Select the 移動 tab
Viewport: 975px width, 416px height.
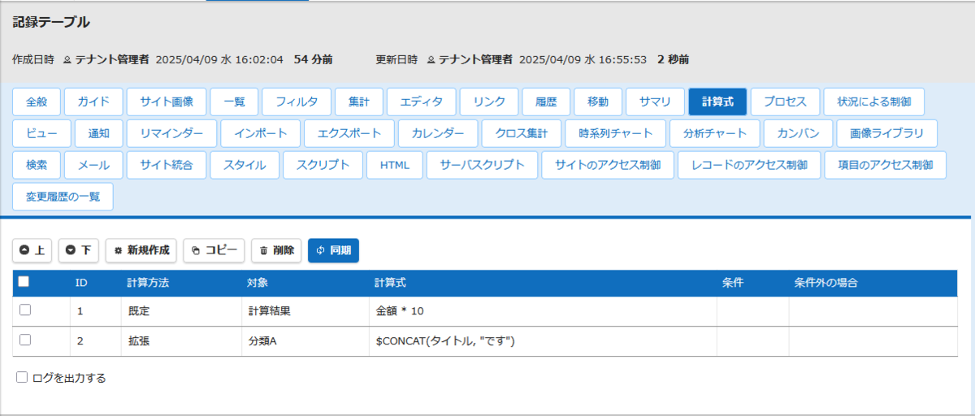point(597,102)
